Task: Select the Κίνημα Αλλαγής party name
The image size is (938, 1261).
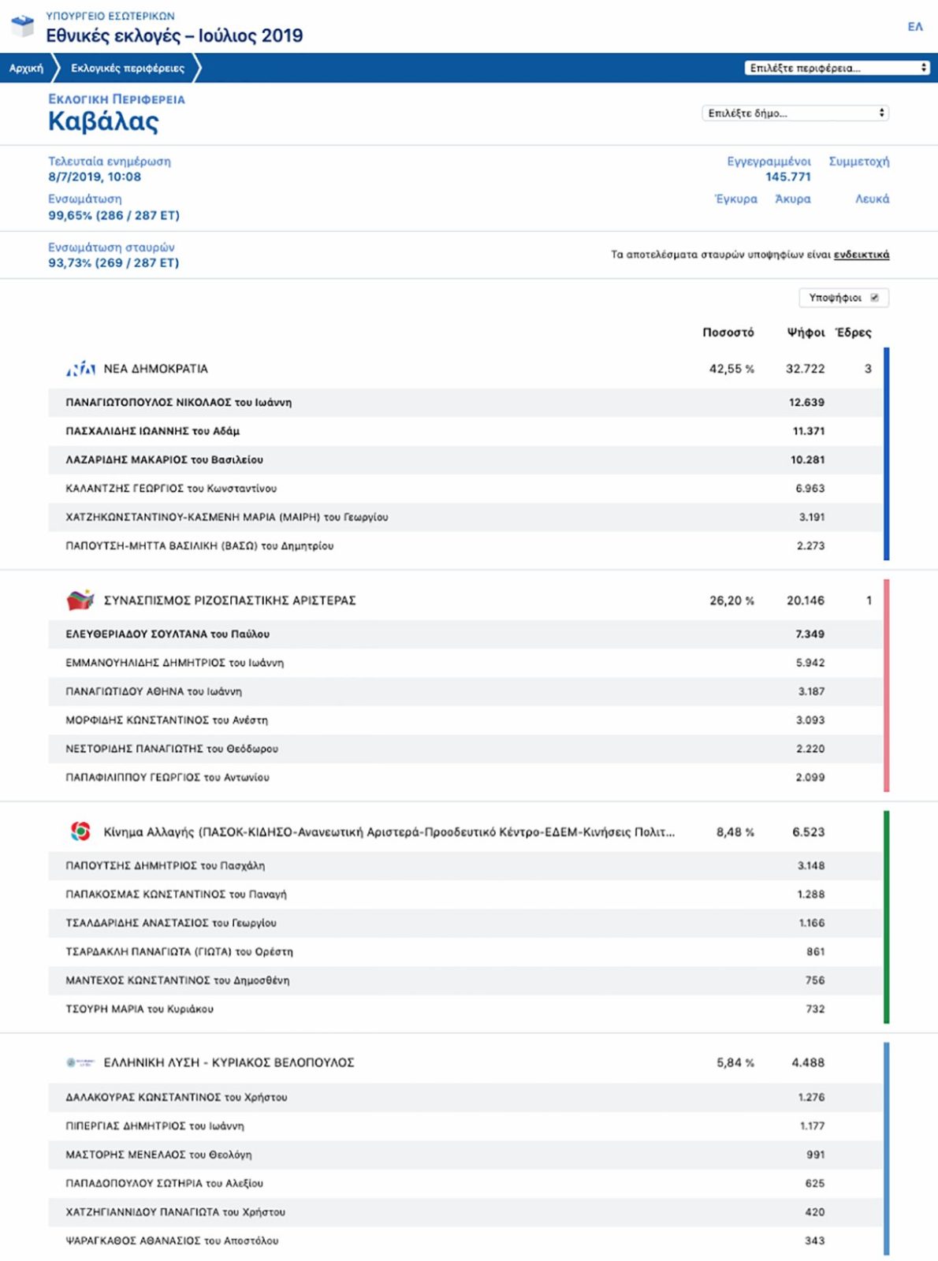Action: pyautogui.click(x=389, y=831)
